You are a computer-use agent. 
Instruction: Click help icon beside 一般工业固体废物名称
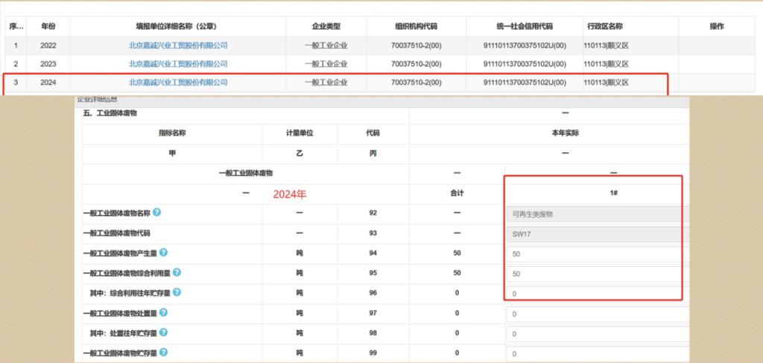157,213
